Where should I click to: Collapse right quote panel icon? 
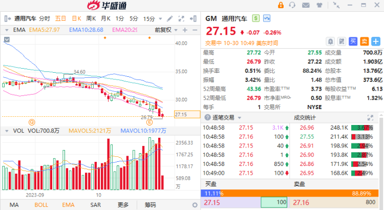[193, 18]
